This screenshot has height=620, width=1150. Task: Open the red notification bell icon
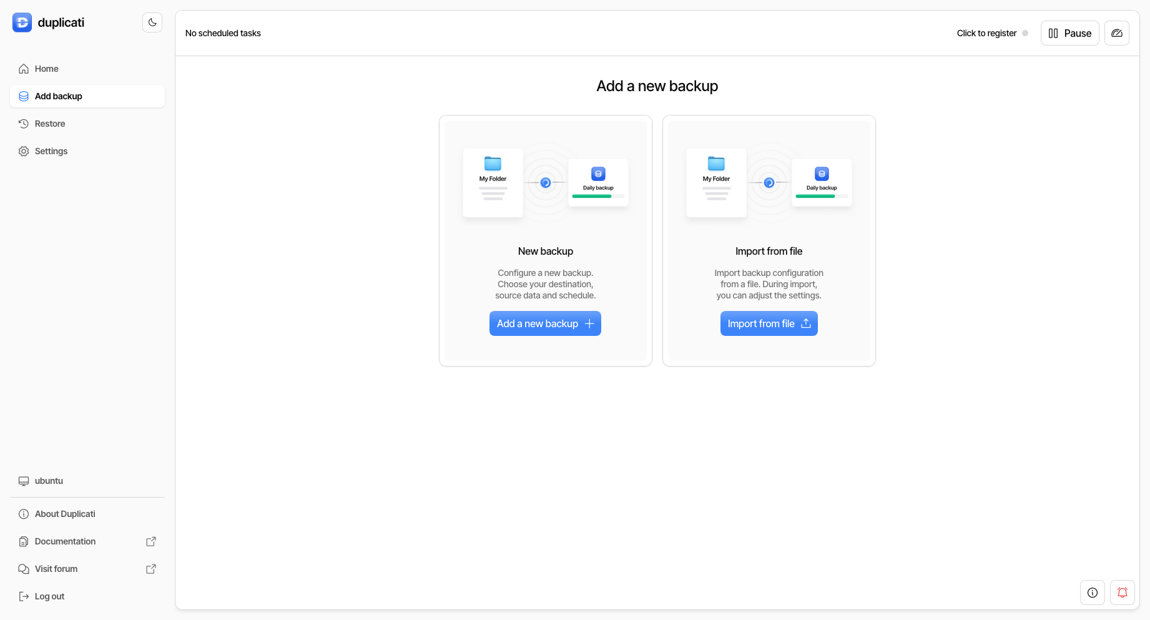(1123, 593)
